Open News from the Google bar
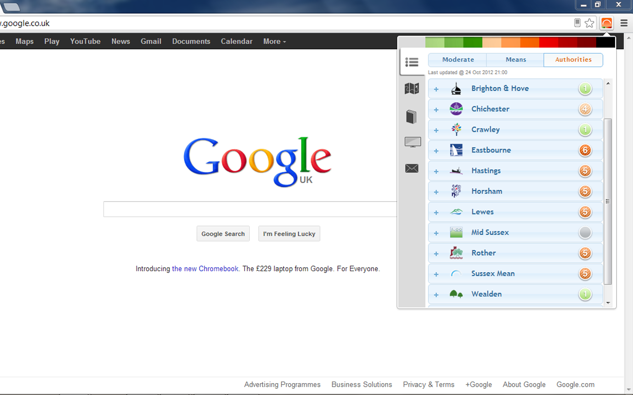The image size is (633, 395). coord(121,41)
